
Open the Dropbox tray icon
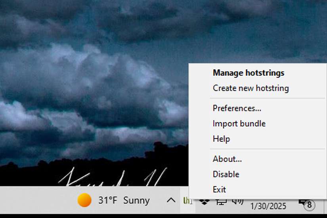click(x=204, y=202)
